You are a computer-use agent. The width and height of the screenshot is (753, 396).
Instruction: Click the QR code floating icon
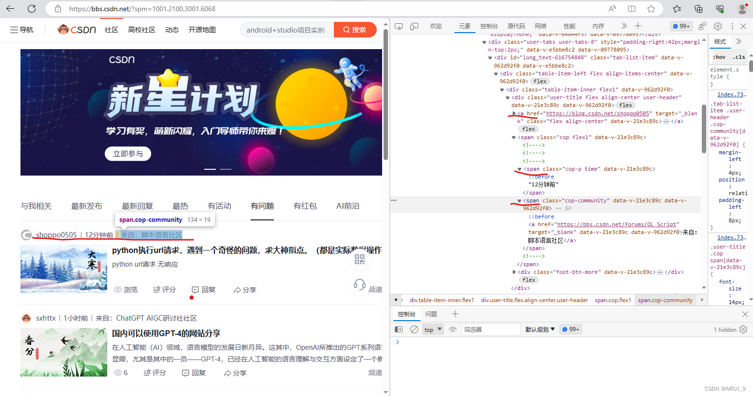coord(360,259)
